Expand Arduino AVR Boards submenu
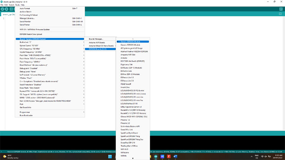This screenshot has width=285, height=160. point(100,42)
